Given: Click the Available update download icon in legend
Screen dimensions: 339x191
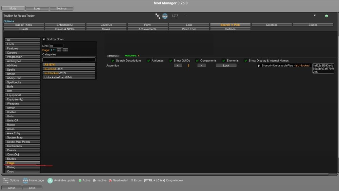Looking at the screenshot, I should 50,180.
